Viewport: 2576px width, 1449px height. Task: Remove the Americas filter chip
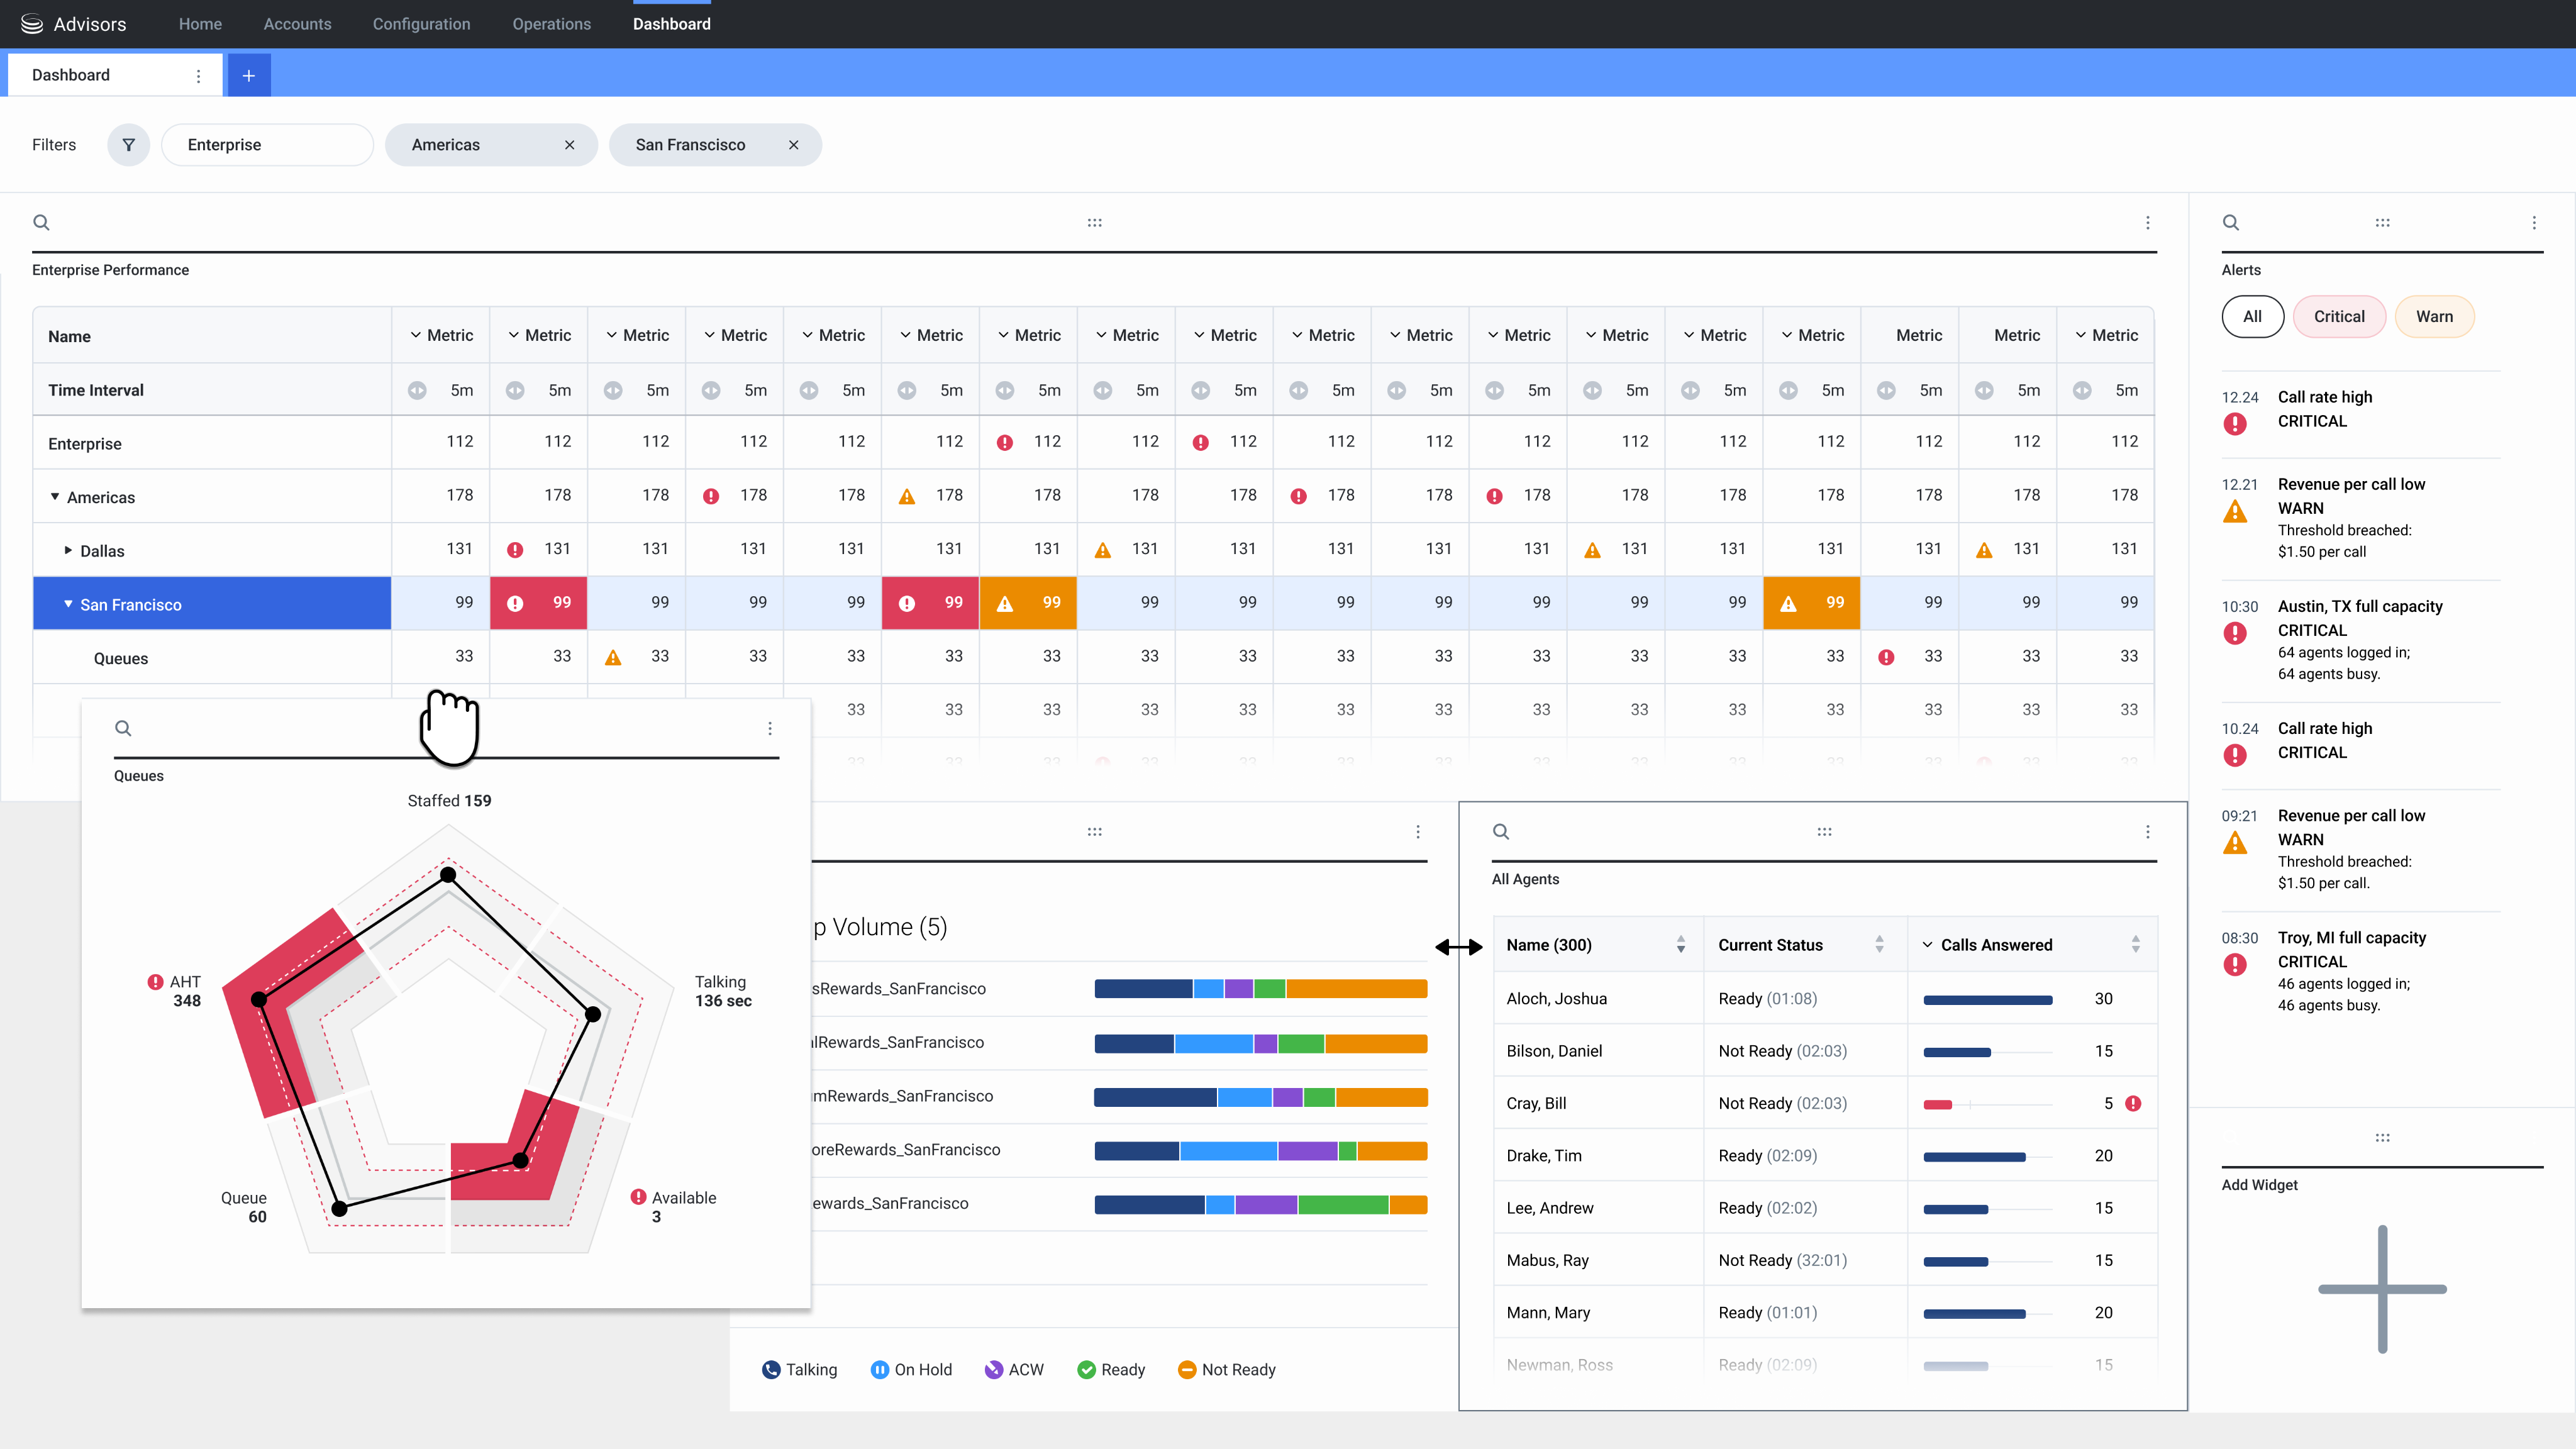pos(569,145)
